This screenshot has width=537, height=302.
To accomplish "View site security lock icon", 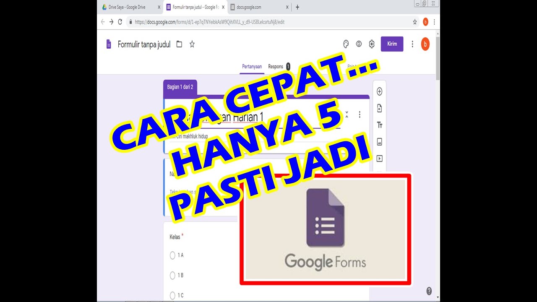I will [130, 22].
